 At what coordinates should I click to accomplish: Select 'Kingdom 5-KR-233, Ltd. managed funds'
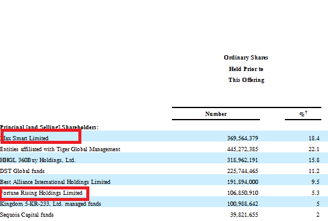[50, 203]
